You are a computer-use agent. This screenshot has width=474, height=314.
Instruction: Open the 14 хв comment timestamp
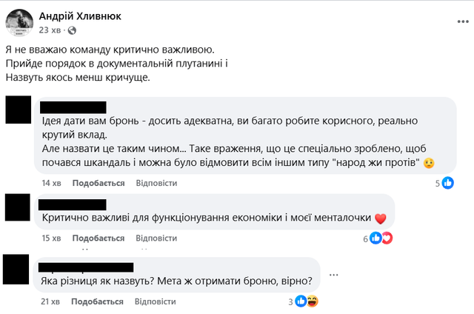tap(50, 183)
